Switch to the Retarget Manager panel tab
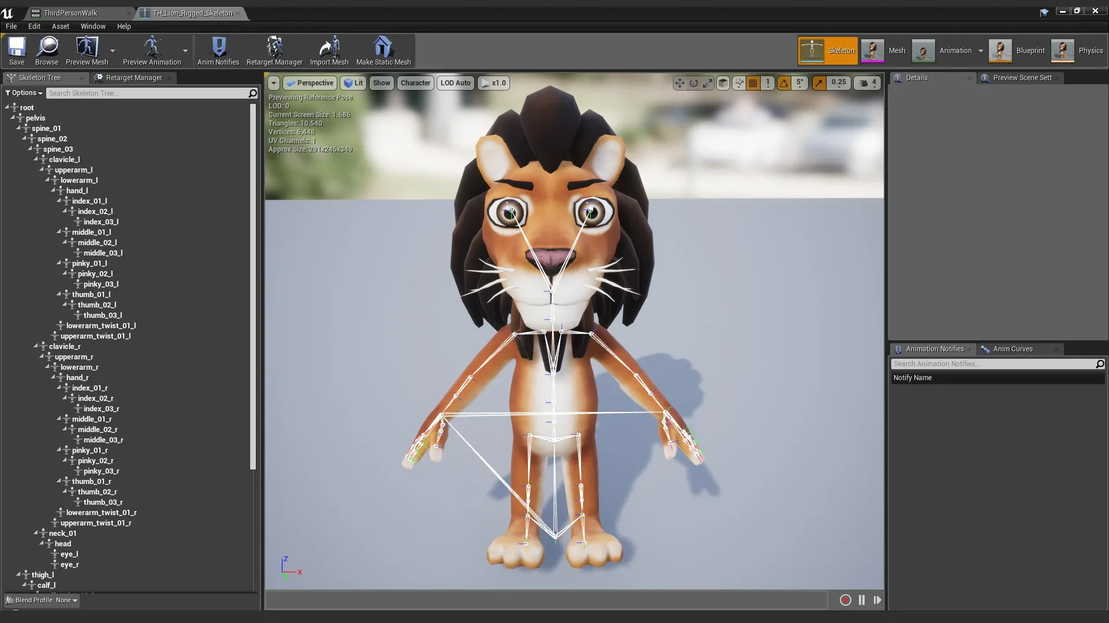This screenshot has height=623, width=1109. pyautogui.click(x=134, y=78)
